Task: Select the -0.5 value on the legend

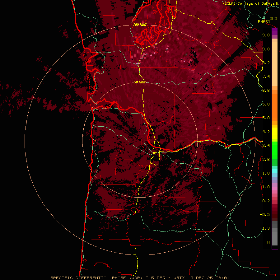Action: tap(265, 215)
